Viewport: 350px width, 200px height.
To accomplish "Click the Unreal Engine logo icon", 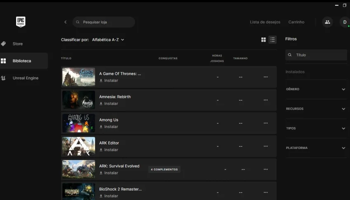I will (x=3, y=78).
